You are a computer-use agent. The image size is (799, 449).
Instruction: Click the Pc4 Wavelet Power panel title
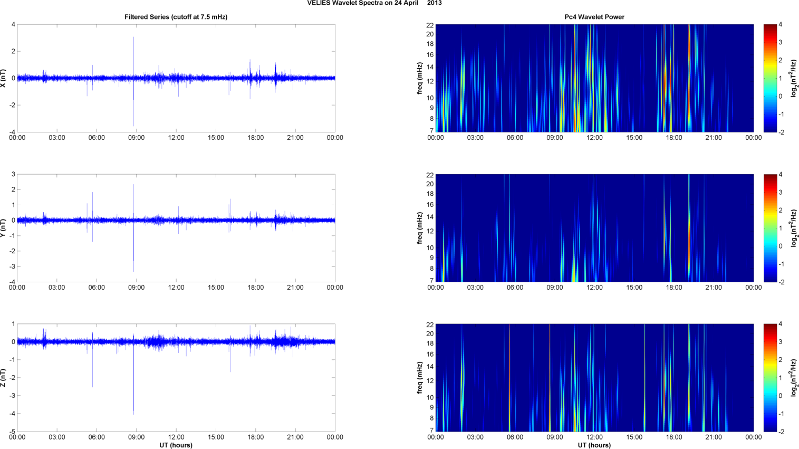coord(594,17)
